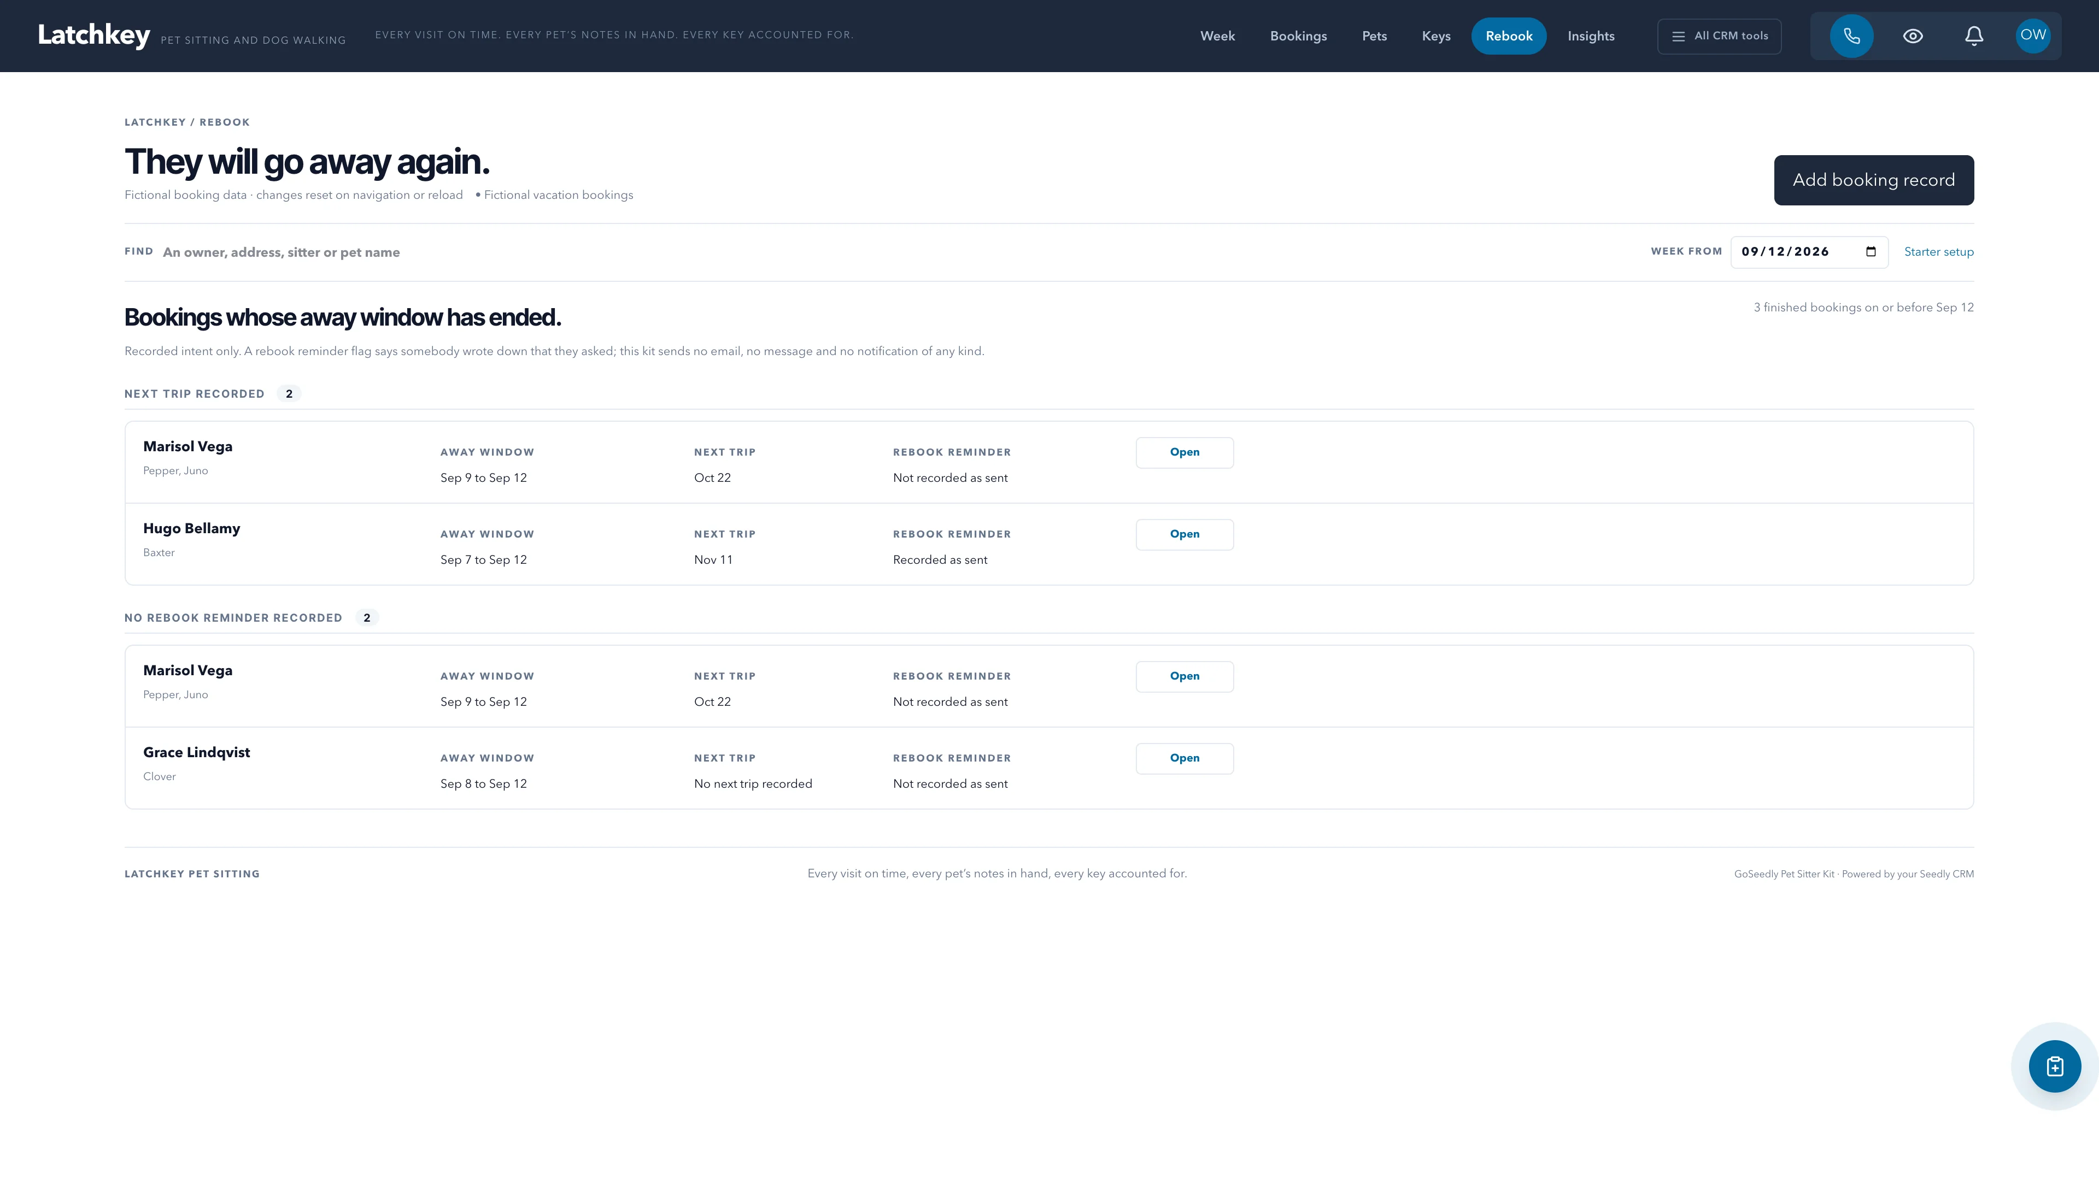The image size is (2099, 1180).
Task: Click the Week From date field
Action: point(1809,252)
